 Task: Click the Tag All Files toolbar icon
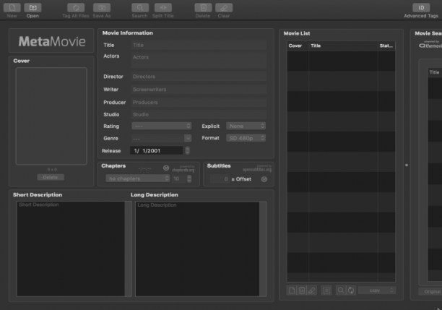point(76,8)
